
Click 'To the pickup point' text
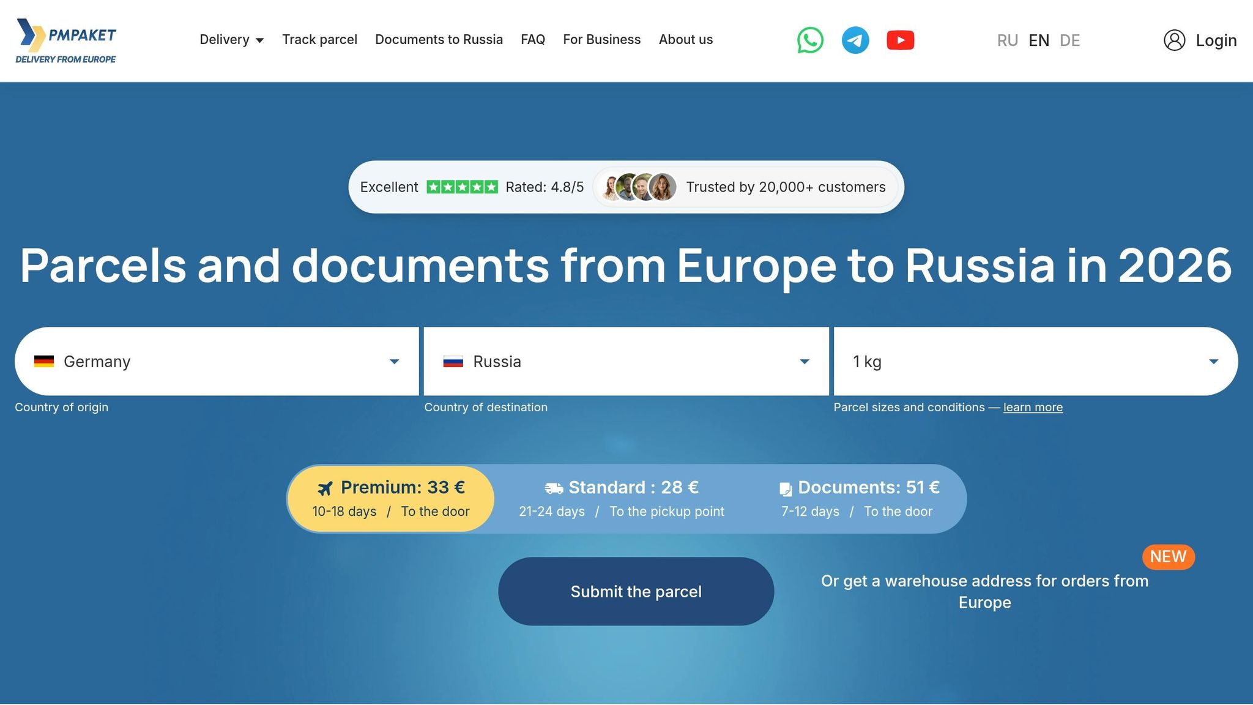coord(667,512)
